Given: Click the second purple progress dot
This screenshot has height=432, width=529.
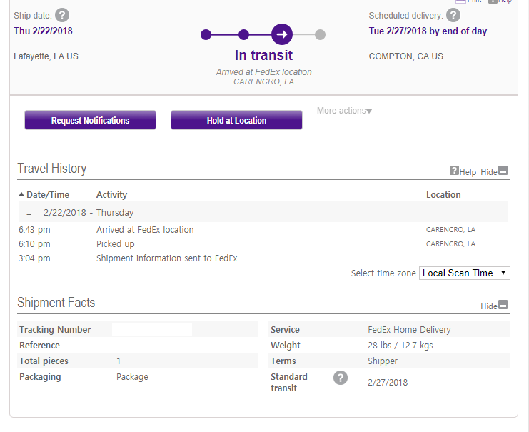Looking at the screenshot, I should (x=243, y=34).
